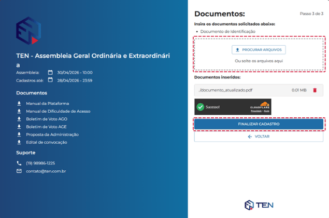The height and width of the screenshot is (218, 329).
Task: Click the phone icon under Suporte
Action: point(19,163)
